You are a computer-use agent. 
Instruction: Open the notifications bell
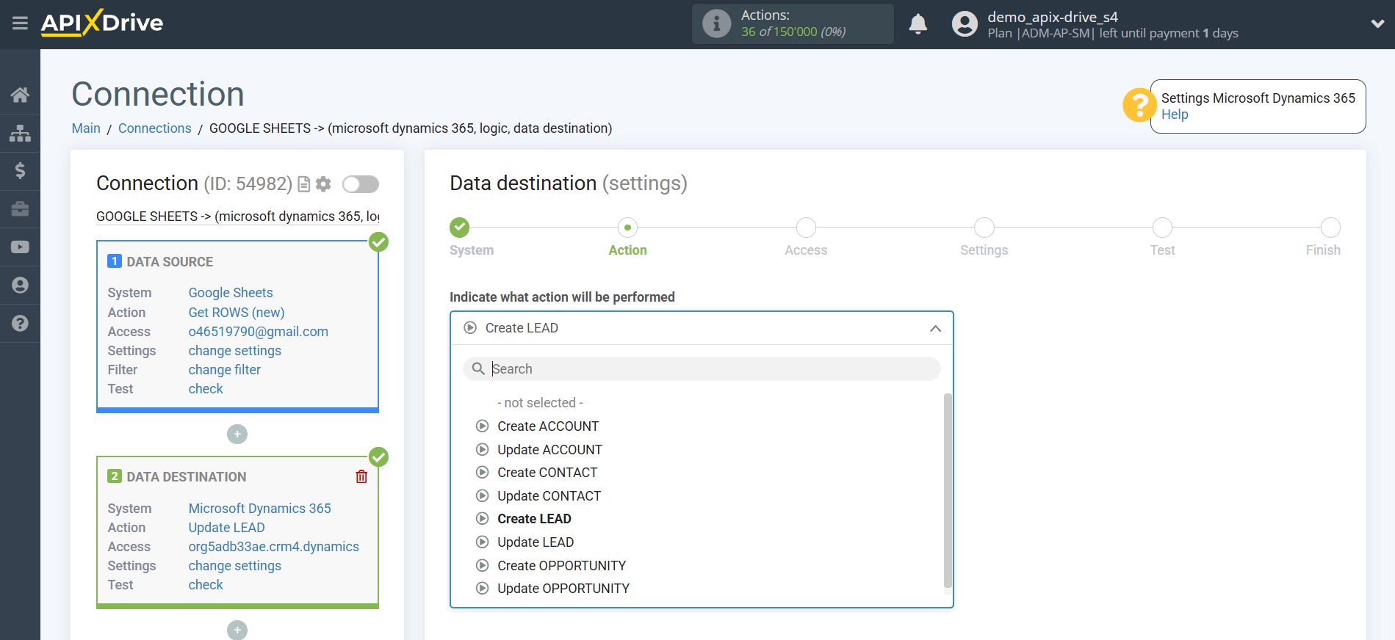pos(918,24)
